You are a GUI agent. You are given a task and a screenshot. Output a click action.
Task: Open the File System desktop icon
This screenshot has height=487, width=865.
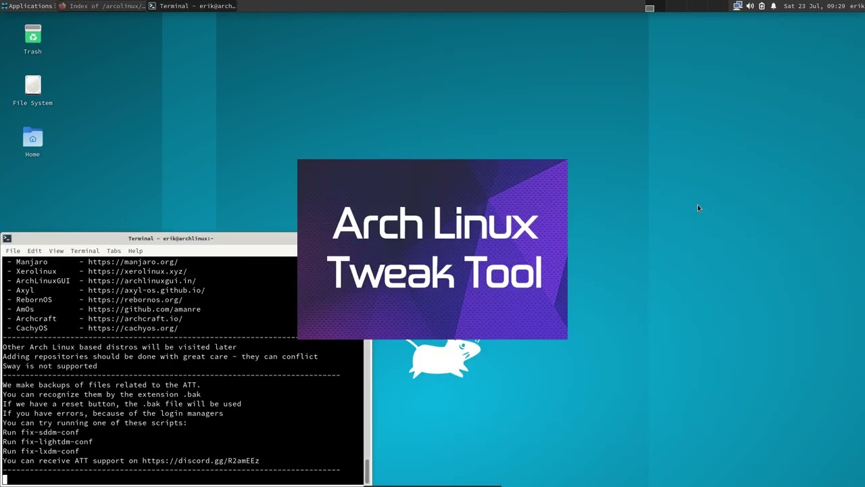pos(32,91)
